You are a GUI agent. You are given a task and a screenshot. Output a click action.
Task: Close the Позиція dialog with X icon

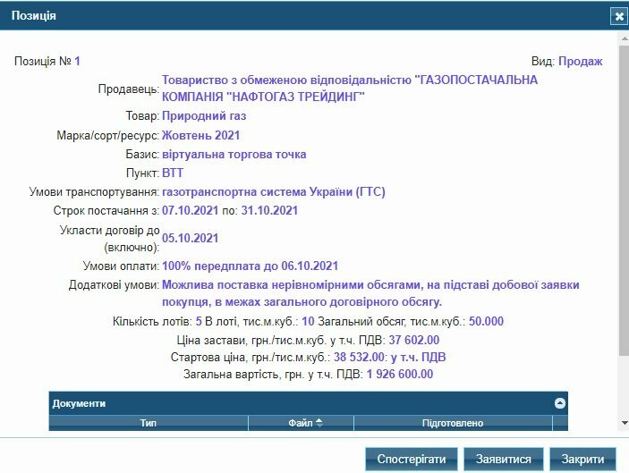(x=618, y=16)
